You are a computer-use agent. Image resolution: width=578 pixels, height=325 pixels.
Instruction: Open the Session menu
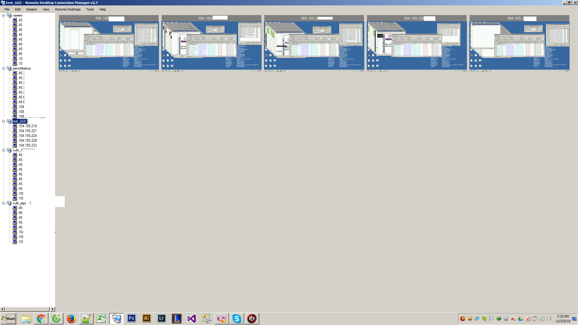click(32, 9)
